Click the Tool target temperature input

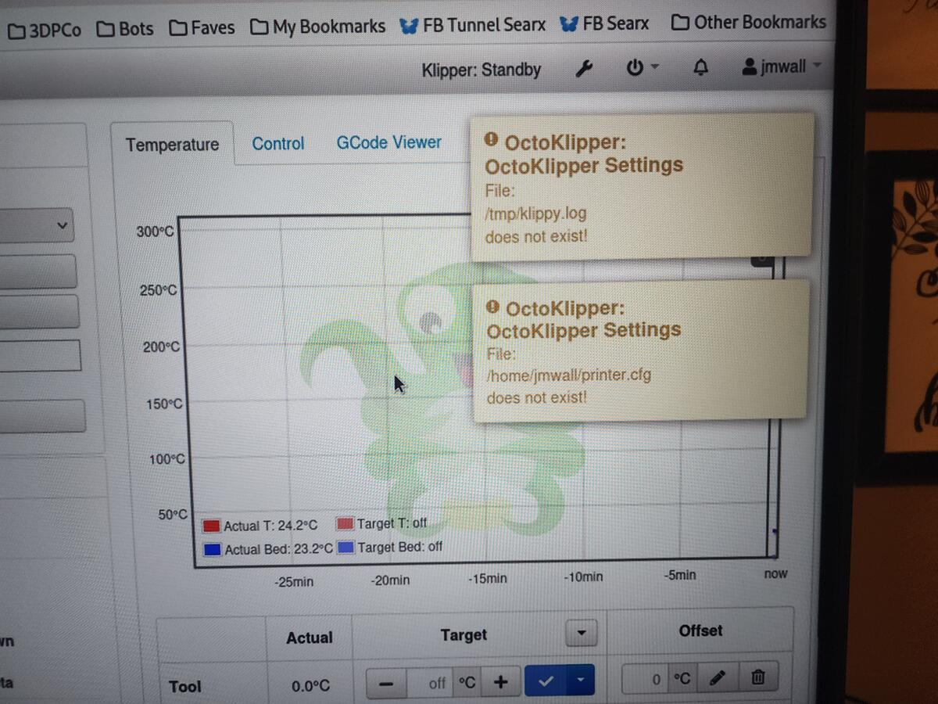(x=430, y=684)
